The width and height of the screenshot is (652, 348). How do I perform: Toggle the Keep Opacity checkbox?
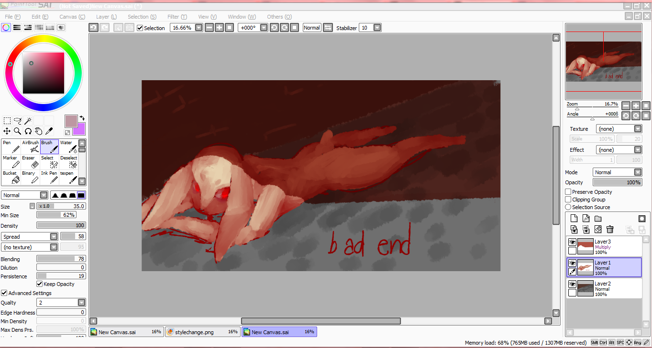tap(40, 284)
